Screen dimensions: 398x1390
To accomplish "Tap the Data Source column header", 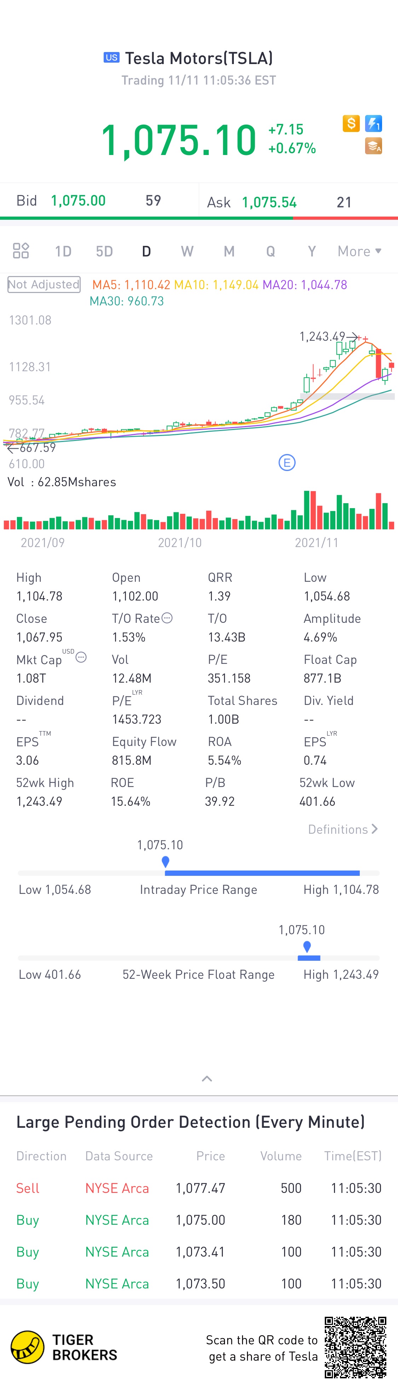I will click(x=119, y=1156).
